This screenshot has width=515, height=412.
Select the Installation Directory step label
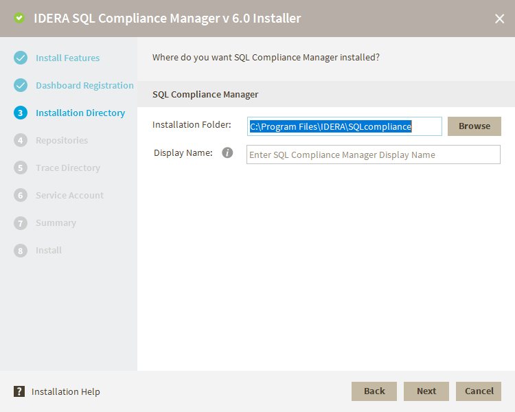pos(80,113)
